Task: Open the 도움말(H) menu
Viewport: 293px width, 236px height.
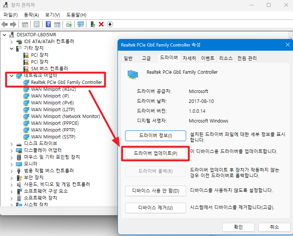Action: tap(76, 15)
